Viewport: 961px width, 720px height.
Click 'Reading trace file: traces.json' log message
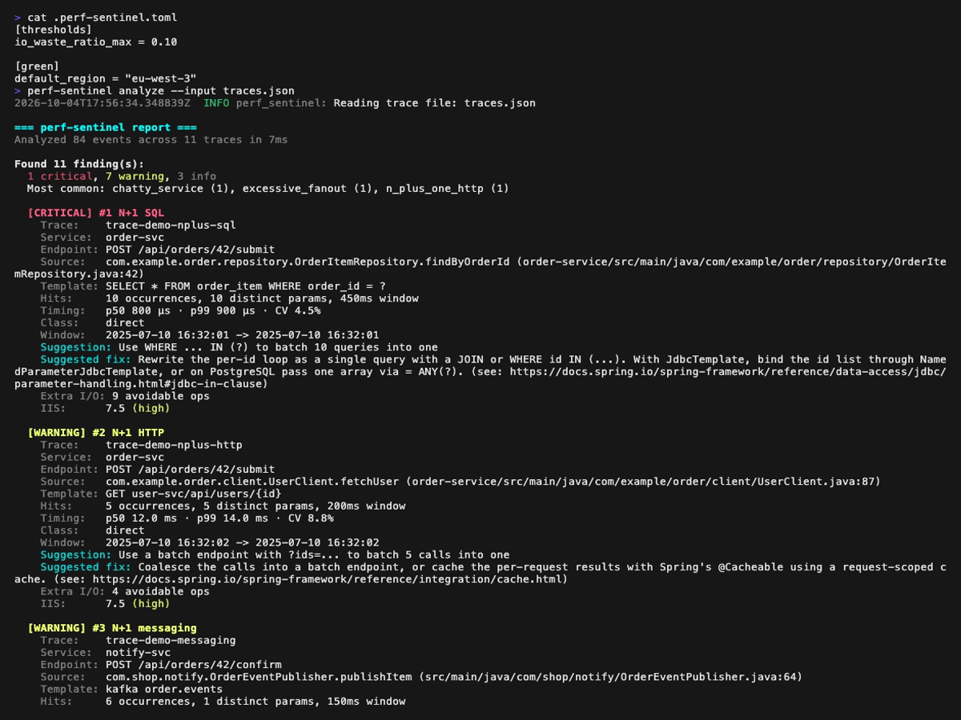(x=435, y=103)
